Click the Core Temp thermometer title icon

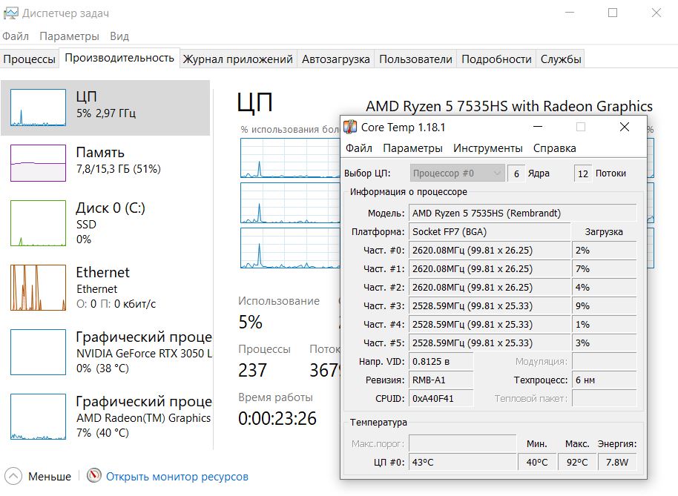(x=350, y=127)
